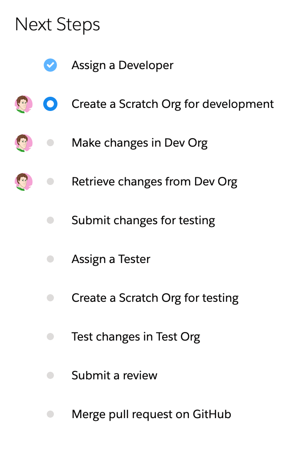Open Submit changes for testing step
This screenshot has width=302, height=452.
pos(143,220)
